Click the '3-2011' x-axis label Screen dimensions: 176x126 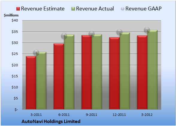pyautogui.click(x=36, y=115)
